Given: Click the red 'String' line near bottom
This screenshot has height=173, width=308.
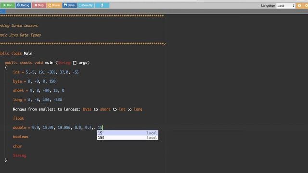Looking at the screenshot, I should (20, 155).
